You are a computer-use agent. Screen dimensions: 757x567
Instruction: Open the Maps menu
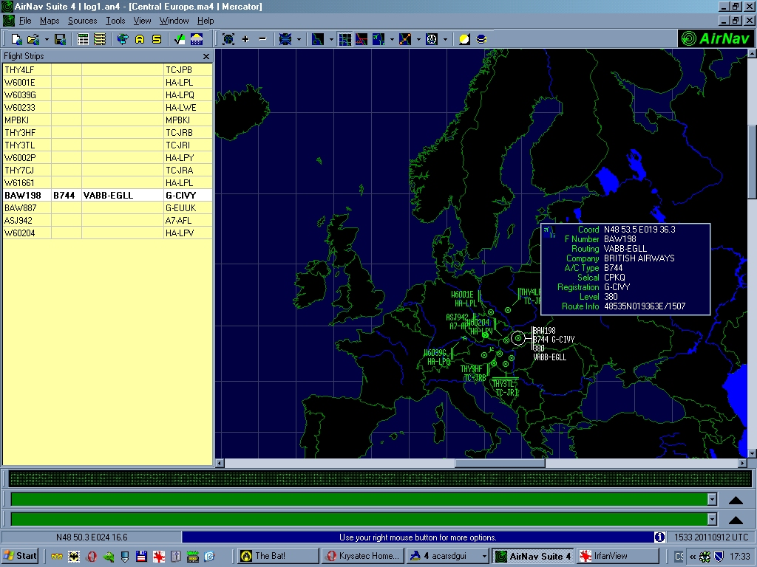(x=50, y=21)
